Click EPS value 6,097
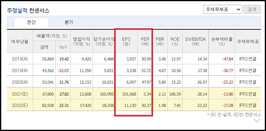 (131, 82)
